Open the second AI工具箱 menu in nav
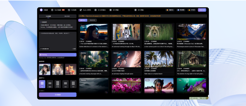Viewport: 246px width, 106px height. click(x=139, y=10)
